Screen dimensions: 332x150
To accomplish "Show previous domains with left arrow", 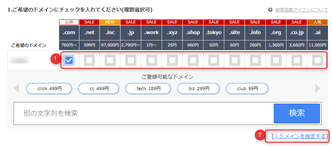I will (x=16, y=88).
